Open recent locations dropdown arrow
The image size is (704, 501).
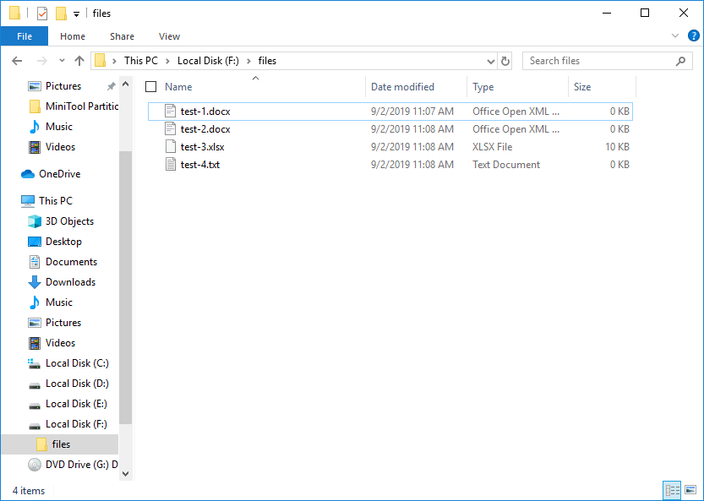point(62,61)
